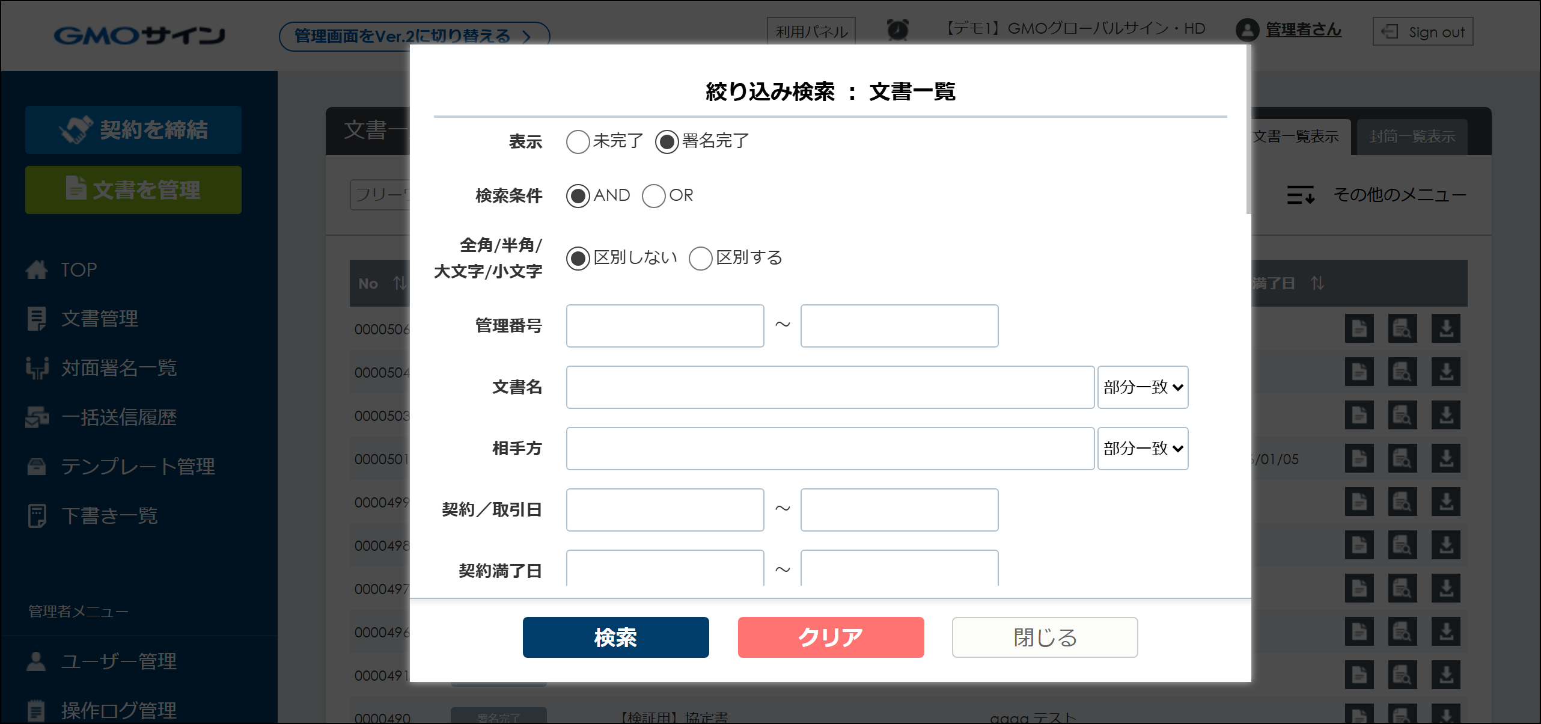This screenshot has width=1541, height=724.
Task: Click the 文書管理 sidebar icon
Action: click(37, 319)
